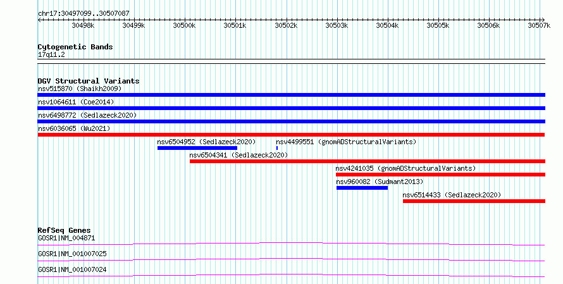The image size is (563, 284).
Task: Click the 30499k ruler tick label
Action: 133,25
